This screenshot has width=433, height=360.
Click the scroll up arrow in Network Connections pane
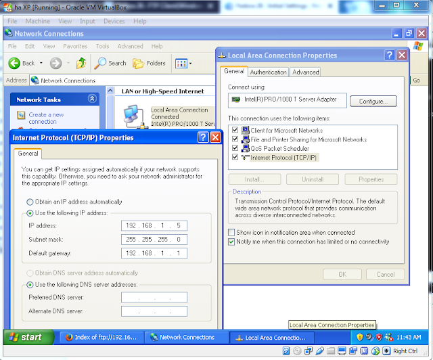point(110,91)
